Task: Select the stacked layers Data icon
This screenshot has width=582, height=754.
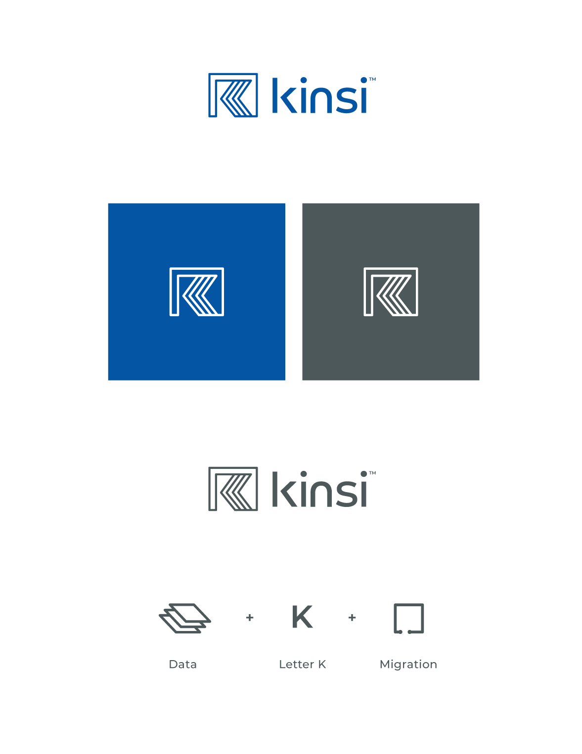Action: pos(185,618)
